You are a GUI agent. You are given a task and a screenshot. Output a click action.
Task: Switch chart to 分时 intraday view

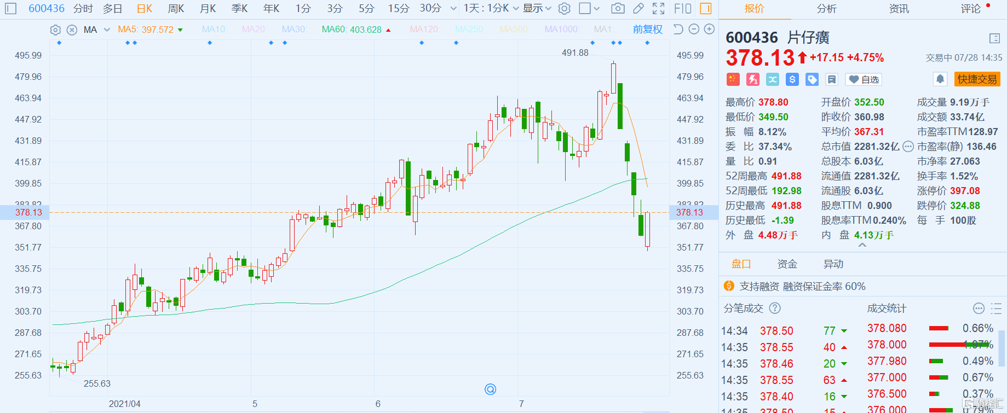tap(83, 9)
